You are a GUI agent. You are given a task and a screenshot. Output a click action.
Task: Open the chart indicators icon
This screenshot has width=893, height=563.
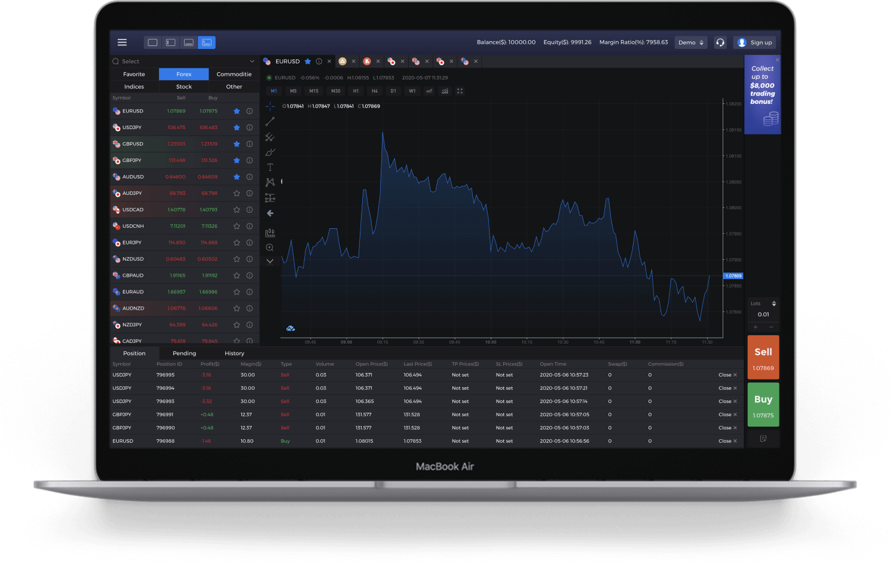(445, 91)
